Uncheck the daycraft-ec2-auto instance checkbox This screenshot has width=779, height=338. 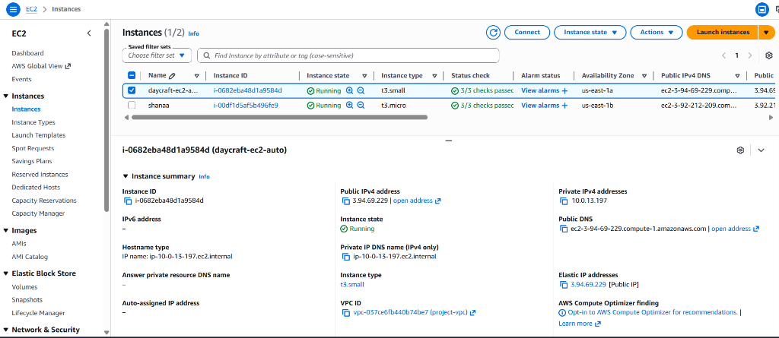132,91
